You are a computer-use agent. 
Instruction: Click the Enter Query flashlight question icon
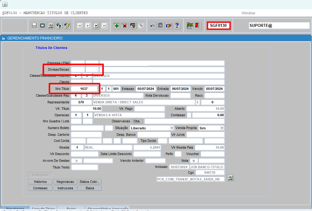tap(59, 26)
